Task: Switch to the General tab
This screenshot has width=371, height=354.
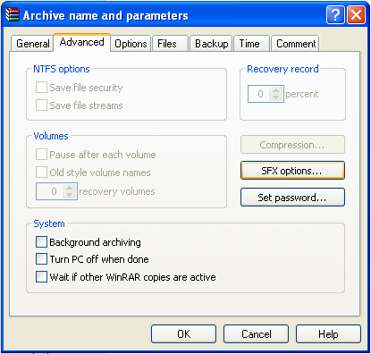Action: coord(32,44)
